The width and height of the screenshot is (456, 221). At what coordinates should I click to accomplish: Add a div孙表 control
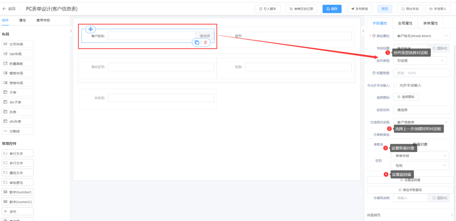click(x=18, y=121)
